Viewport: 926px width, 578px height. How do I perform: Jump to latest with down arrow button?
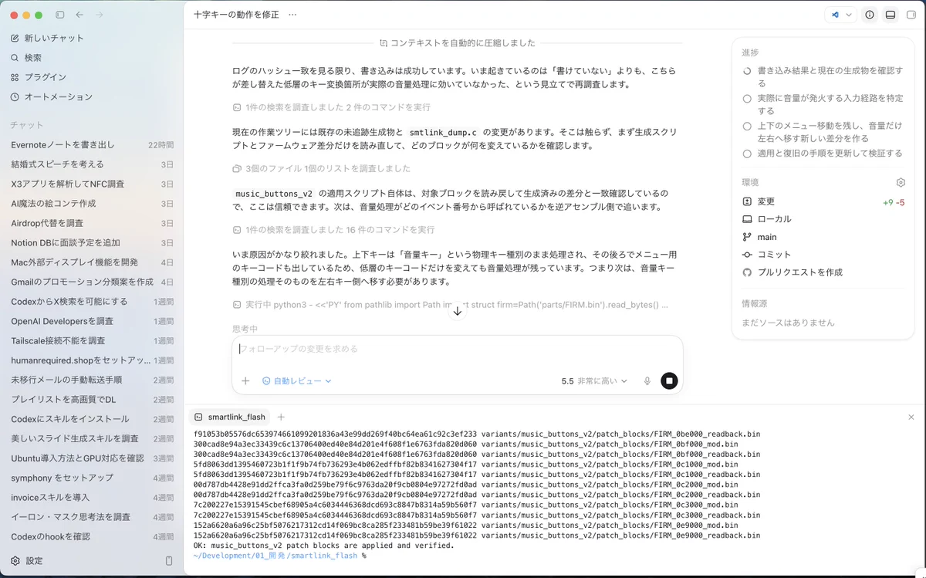point(458,311)
